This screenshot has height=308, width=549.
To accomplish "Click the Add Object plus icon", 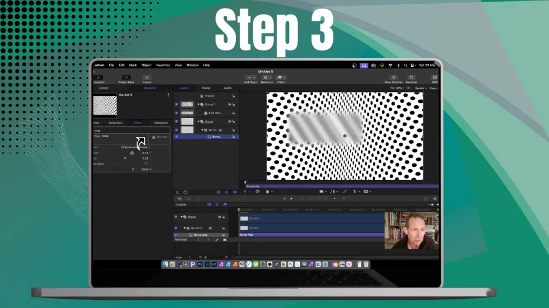I will [249, 78].
